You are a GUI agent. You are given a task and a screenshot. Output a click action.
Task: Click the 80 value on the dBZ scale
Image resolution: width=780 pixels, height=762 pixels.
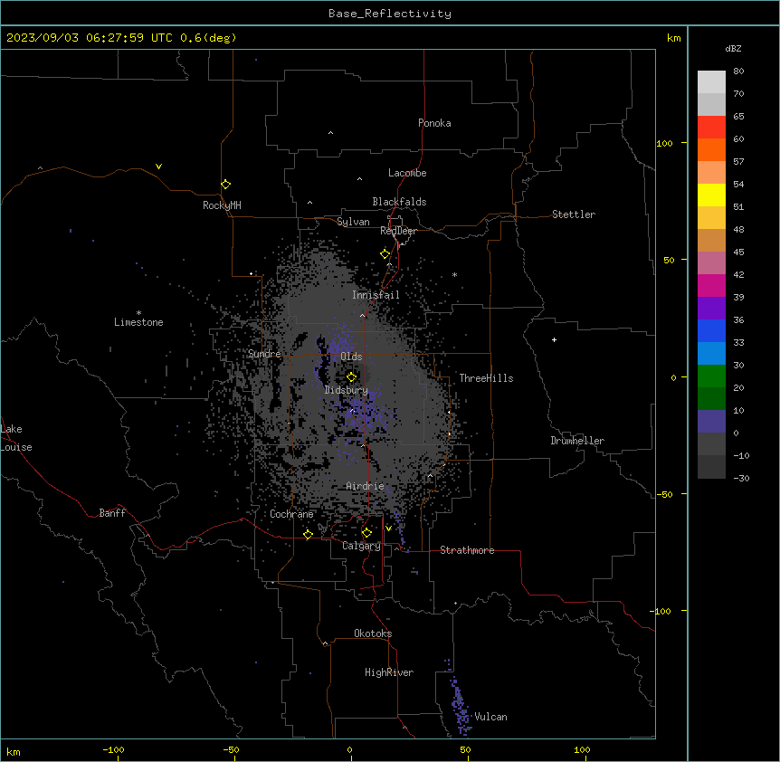tap(738, 71)
